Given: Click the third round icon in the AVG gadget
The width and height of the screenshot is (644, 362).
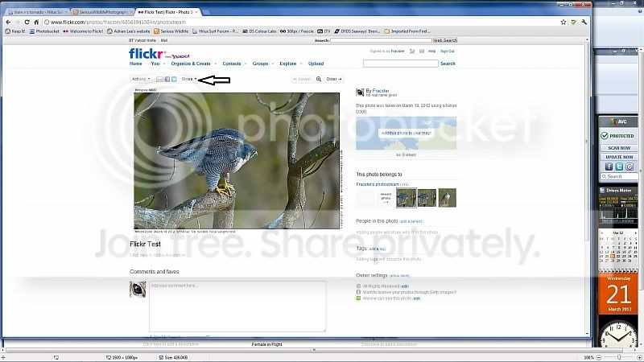Looking at the screenshot, I should pos(630,167).
